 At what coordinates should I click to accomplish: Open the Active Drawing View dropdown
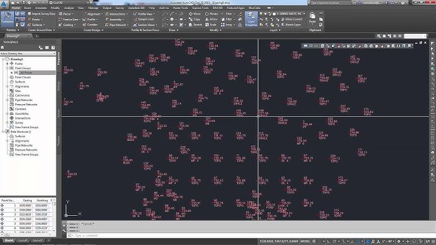[x=28, y=53]
